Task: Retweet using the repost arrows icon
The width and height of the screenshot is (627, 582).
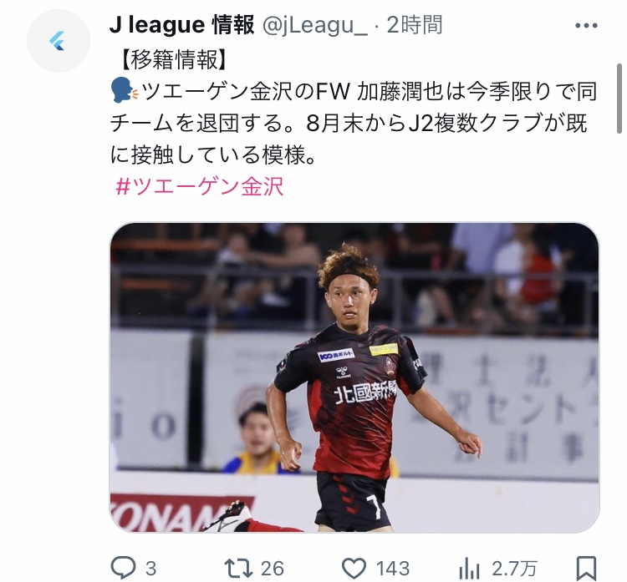Action: tap(238, 568)
